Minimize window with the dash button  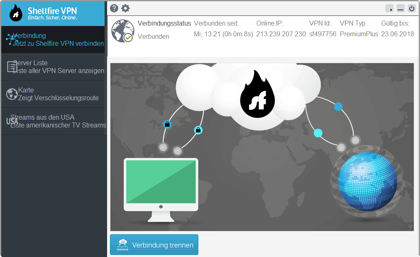point(401,9)
